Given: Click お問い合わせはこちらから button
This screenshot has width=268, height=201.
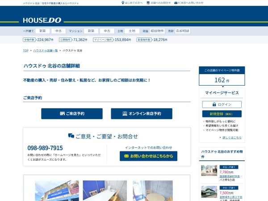Looking at the screenshot, I should [148, 156].
